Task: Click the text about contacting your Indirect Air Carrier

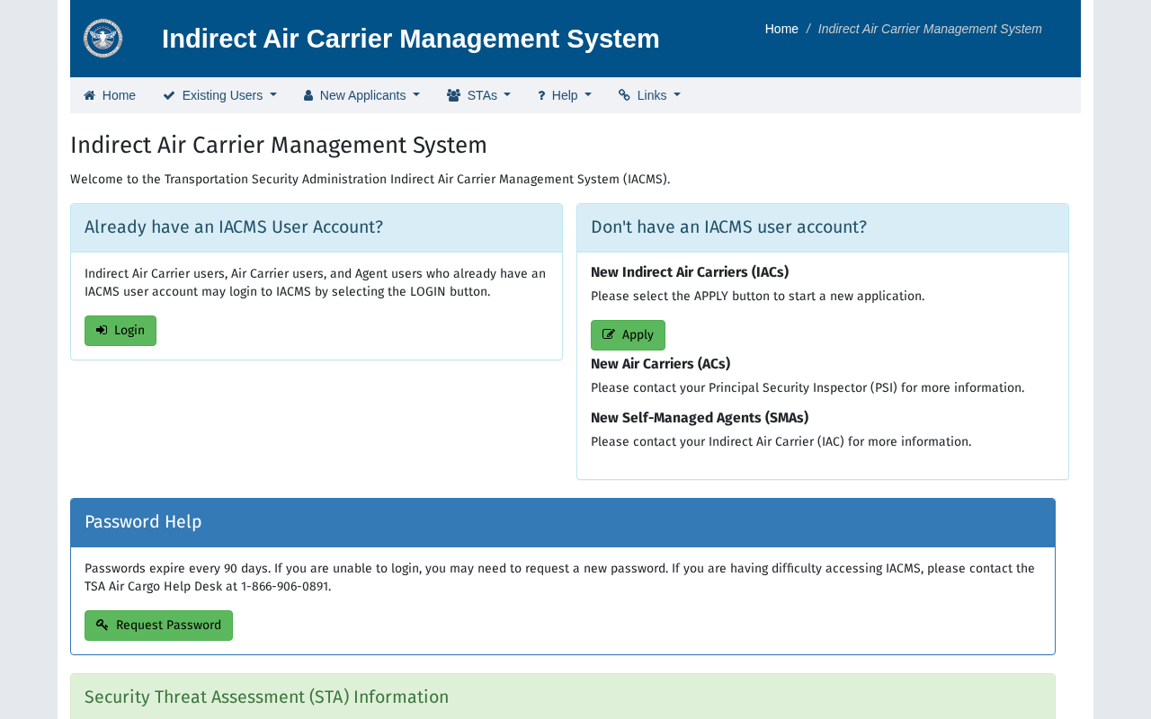Action: [781, 442]
